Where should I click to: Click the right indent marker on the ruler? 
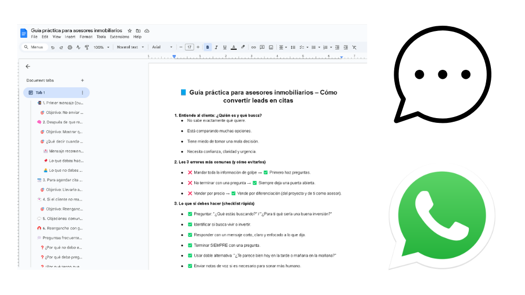pos(341,57)
